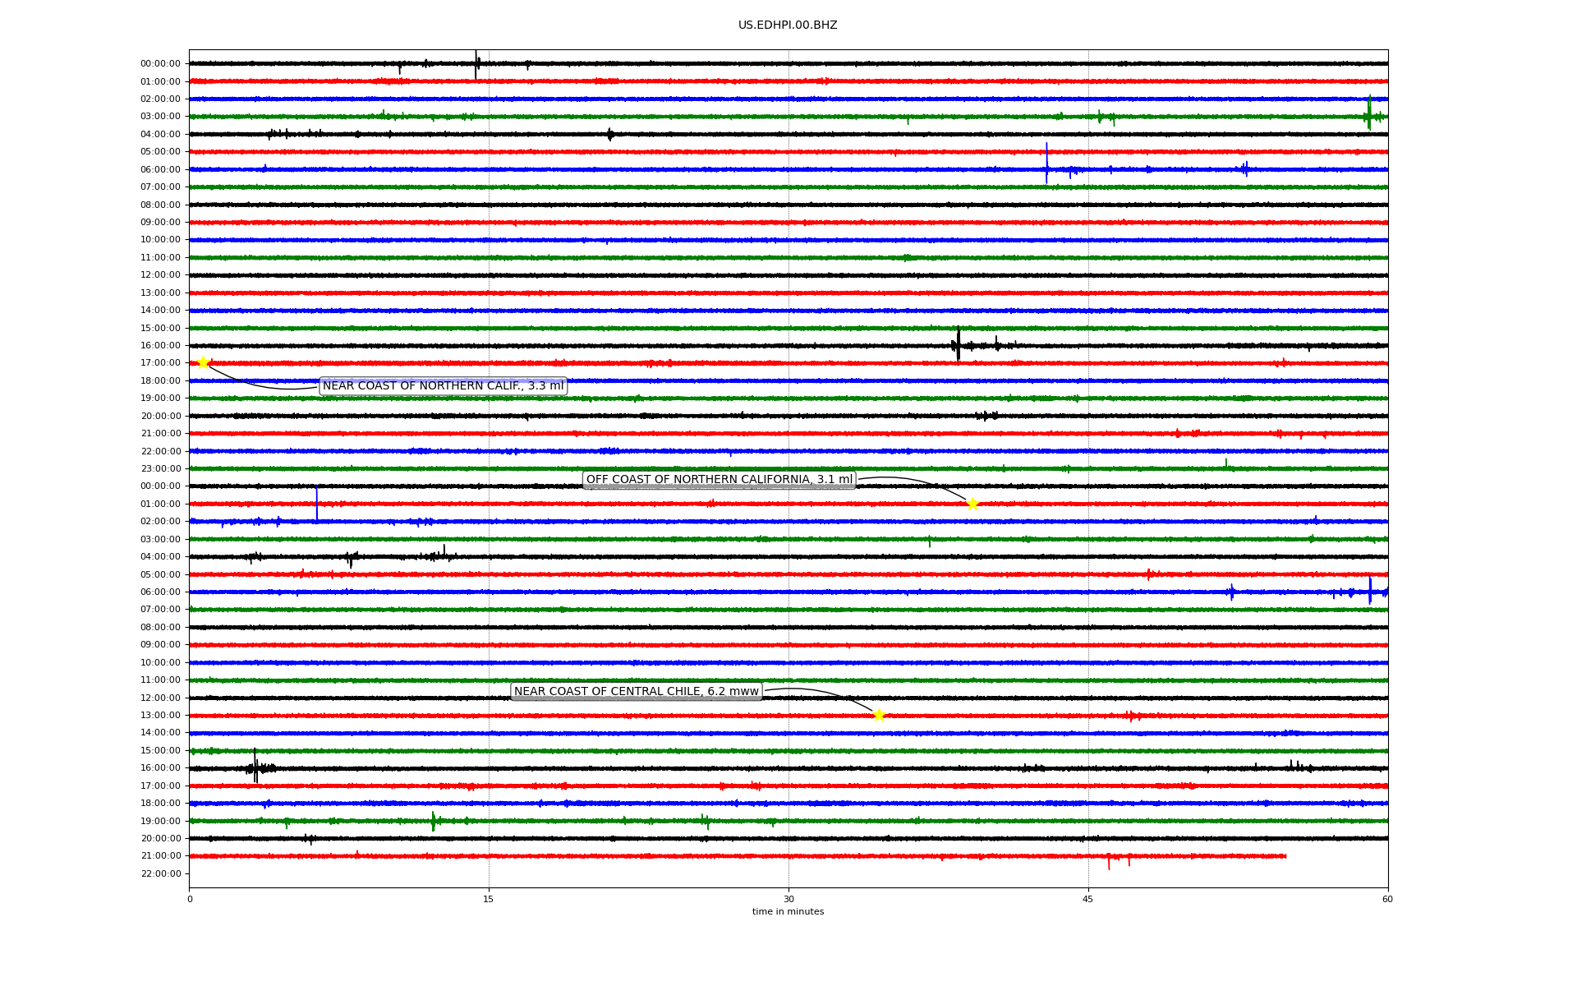Click the first 00:00:00 row label at top
The height and width of the screenshot is (986, 1577).
(x=160, y=64)
